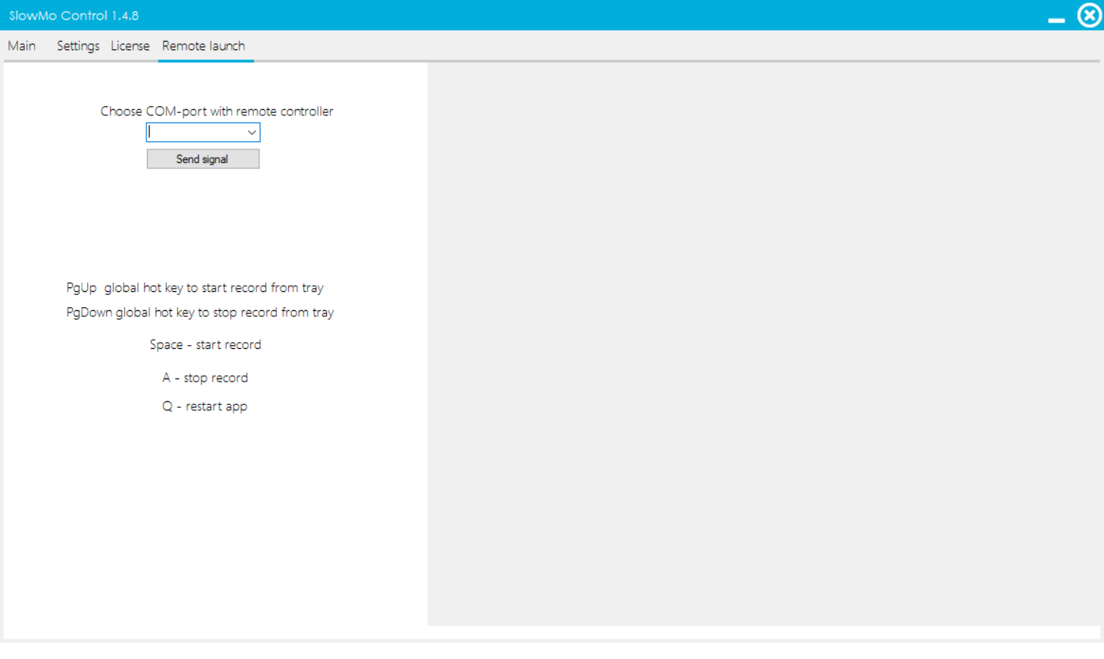Click the blue underline beneath Remote launch
1104x659 pixels.
205,61
